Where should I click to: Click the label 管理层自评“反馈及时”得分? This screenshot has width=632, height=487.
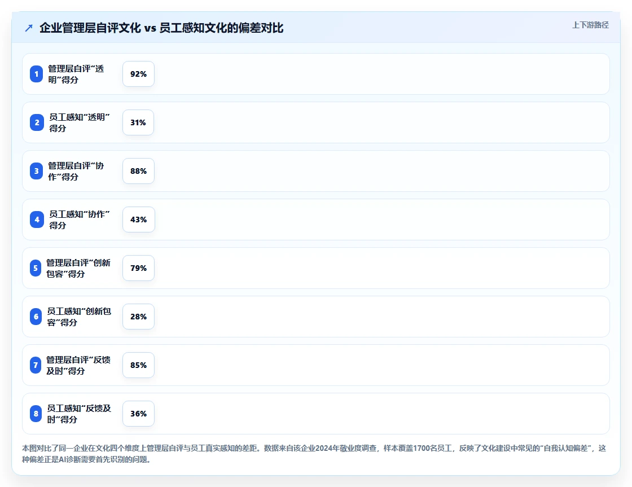78,365
